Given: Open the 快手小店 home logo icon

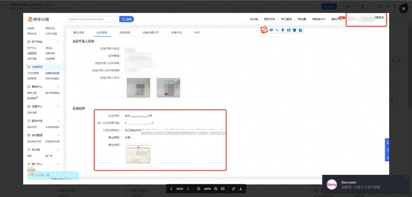Looking at the screenshot, I should point(30,19).
